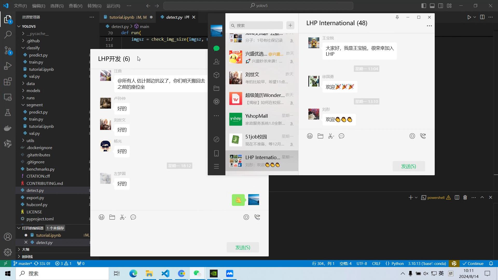
Task: Open WeChat from the Windows taskbar
Action: point(197,274)
